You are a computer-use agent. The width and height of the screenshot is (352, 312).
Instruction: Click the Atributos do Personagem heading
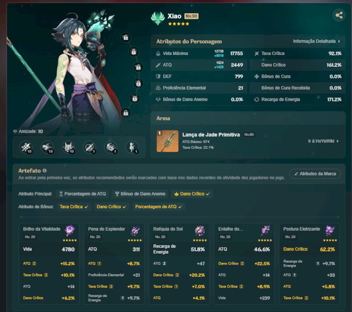point(189,41)
